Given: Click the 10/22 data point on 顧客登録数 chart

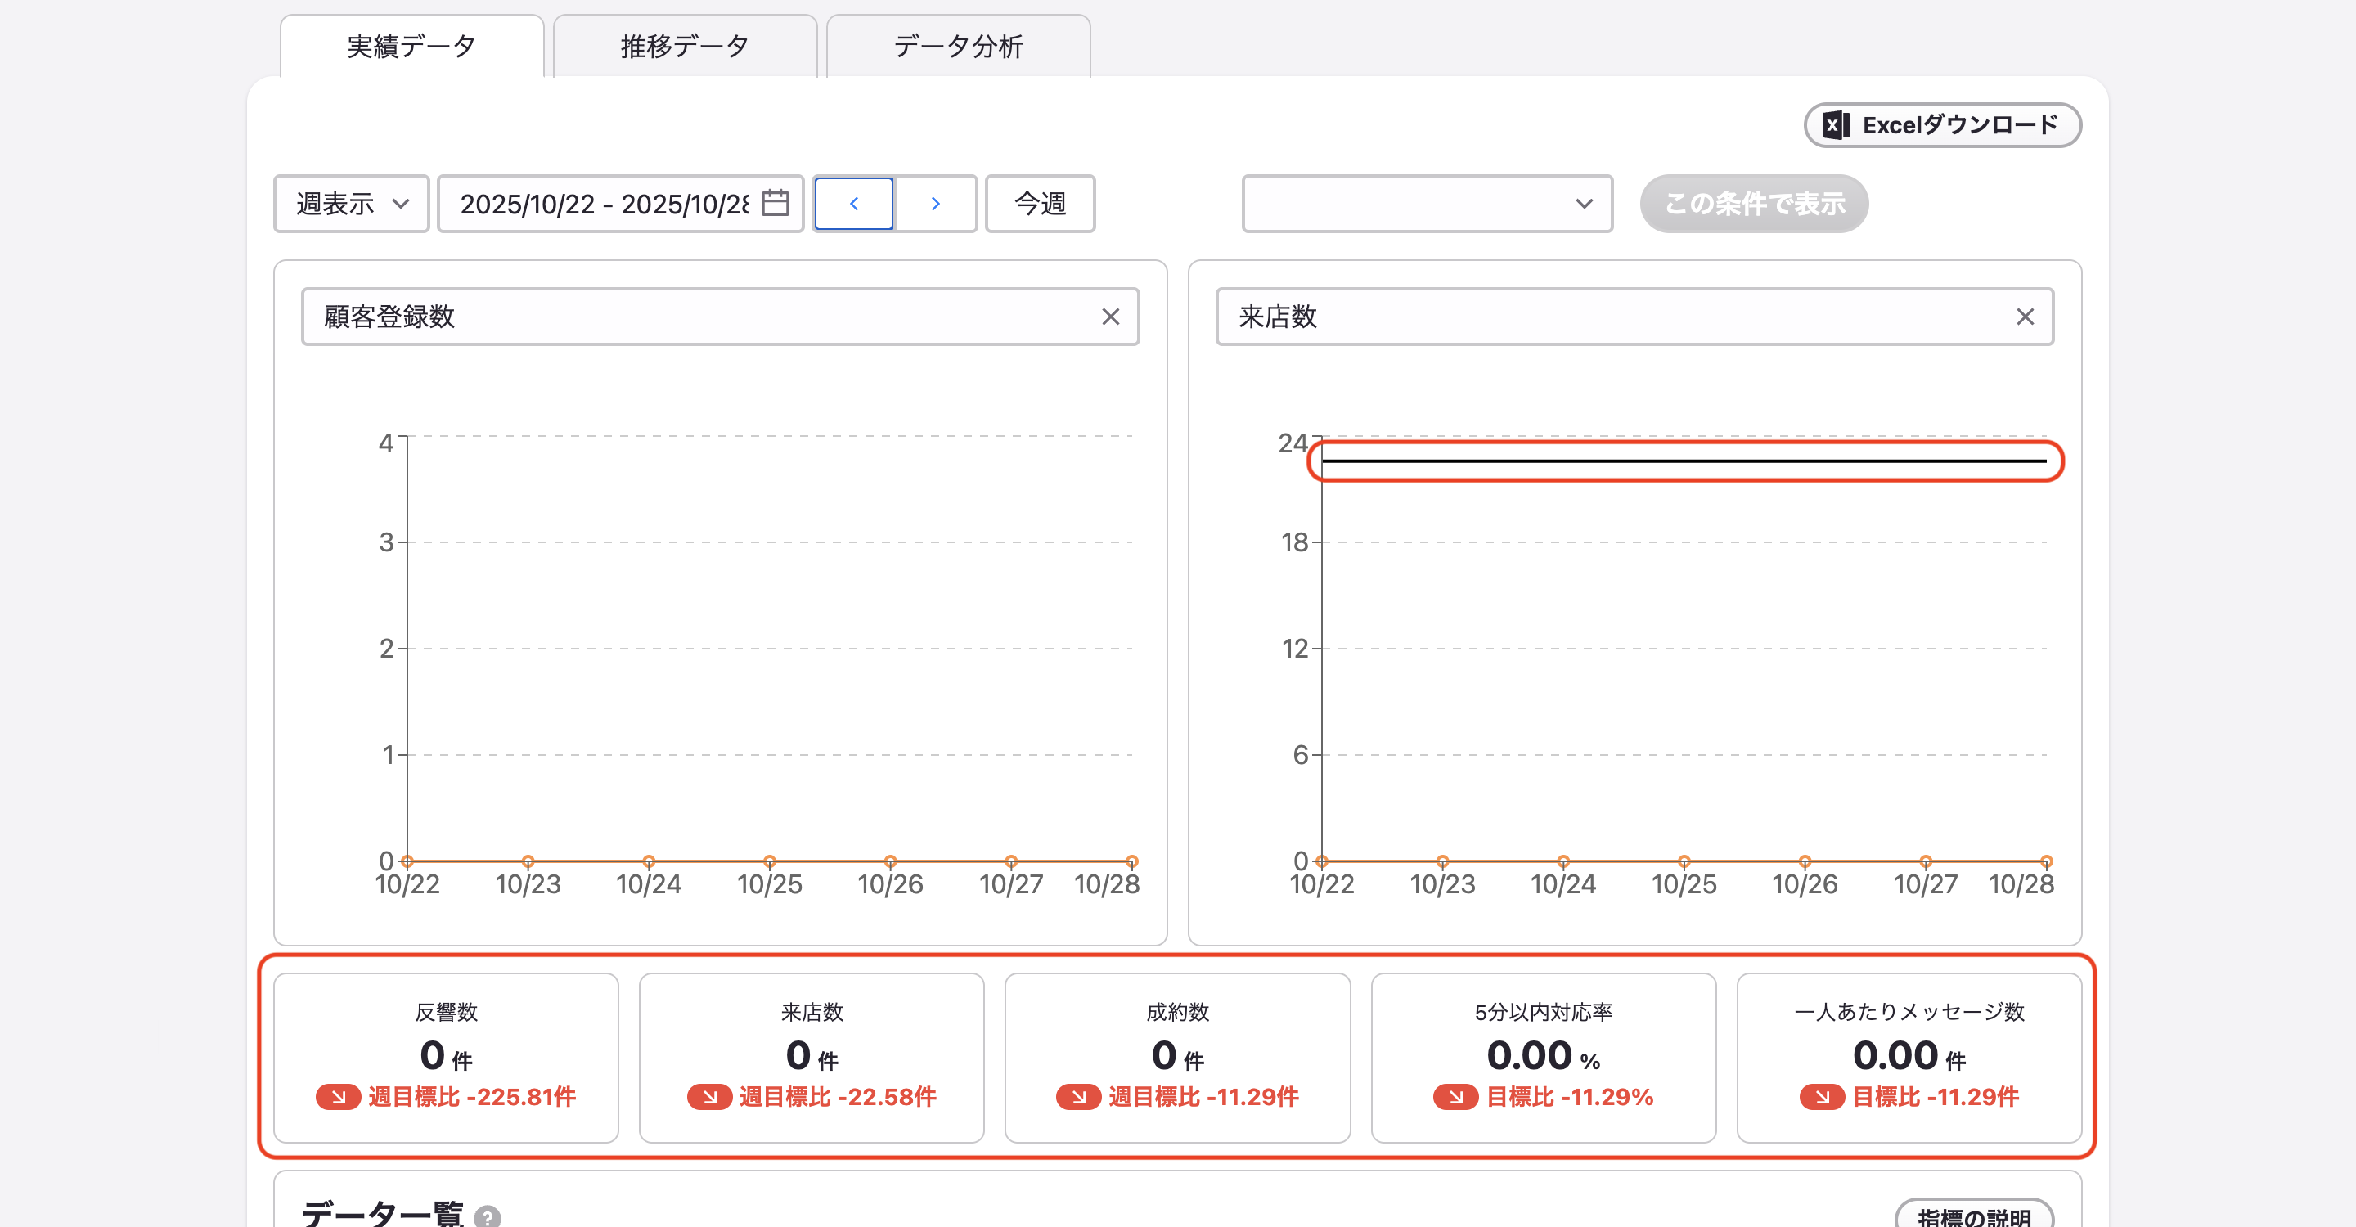Looking at the screenshot, I should point(407,861).
